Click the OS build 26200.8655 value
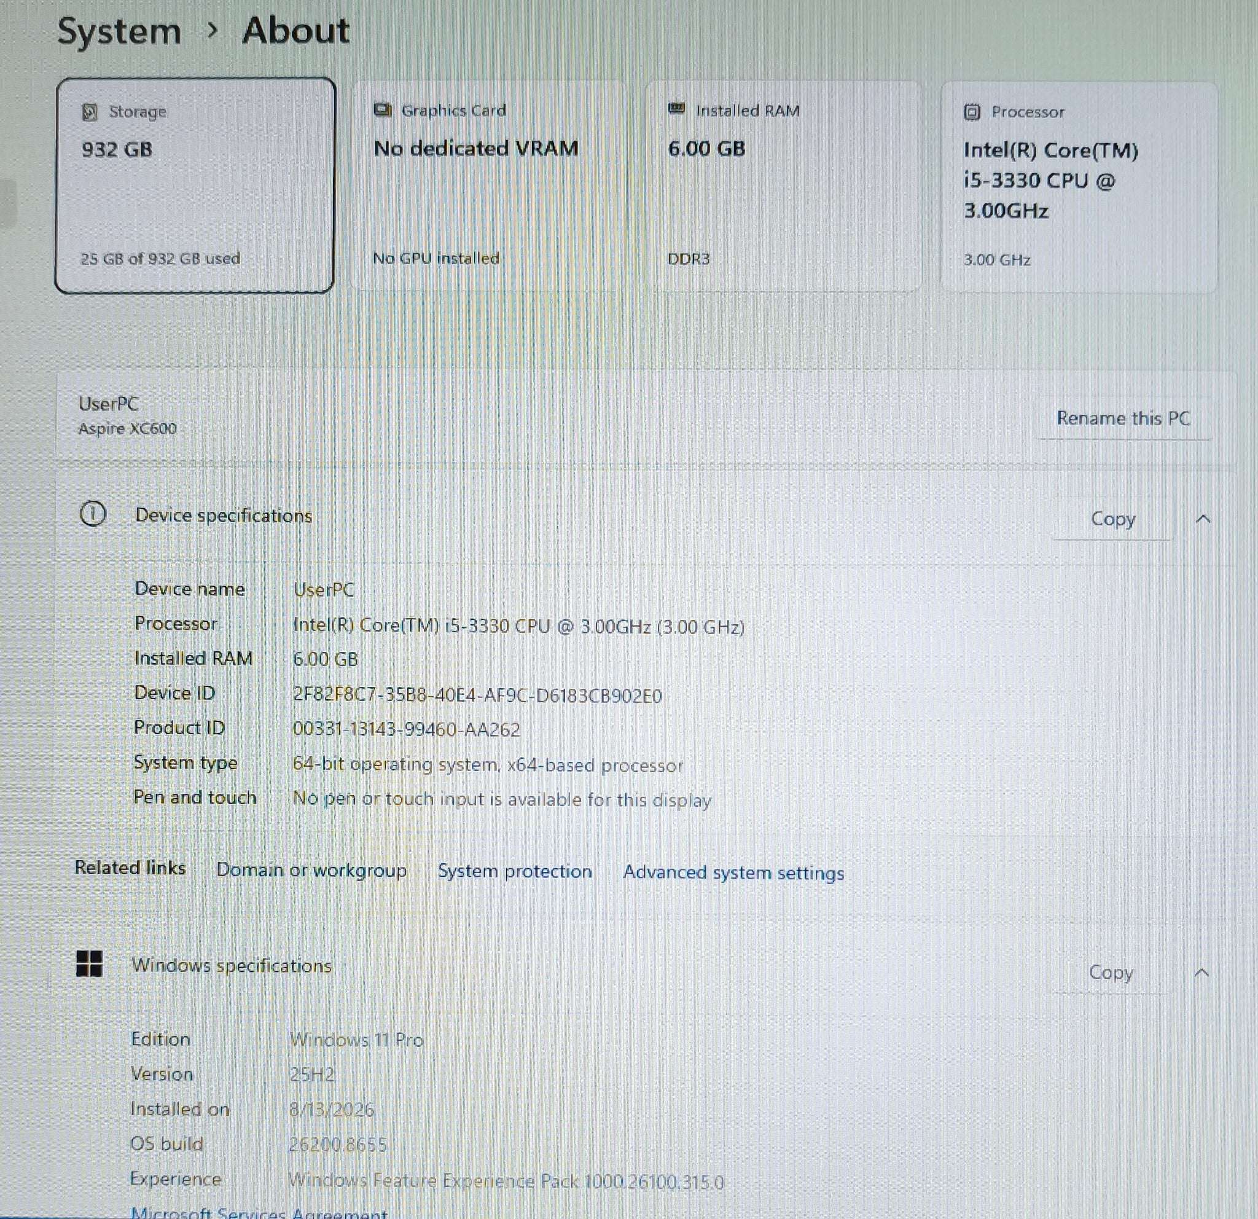Viewport: 1258px width, 1219px height. 338,1145
